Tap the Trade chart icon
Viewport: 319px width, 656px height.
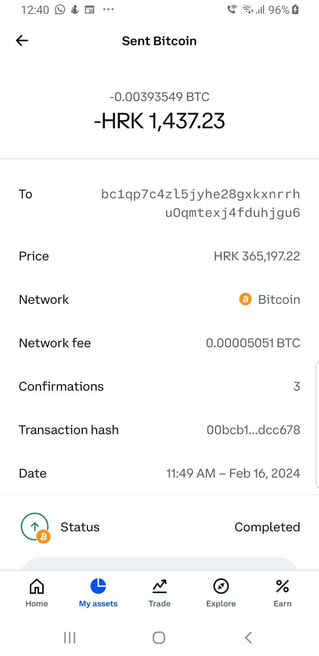point(159,586)
